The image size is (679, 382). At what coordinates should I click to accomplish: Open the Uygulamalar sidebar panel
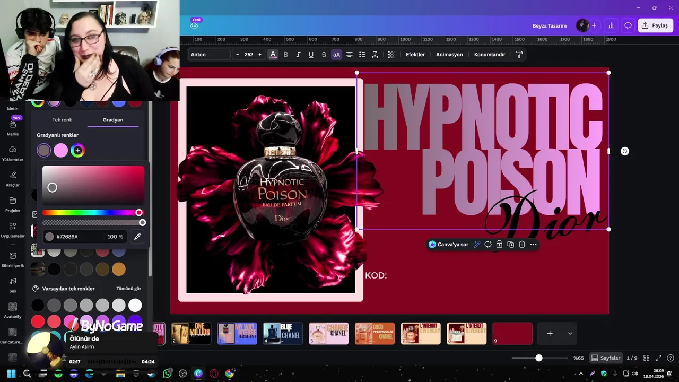pos(13,230)
